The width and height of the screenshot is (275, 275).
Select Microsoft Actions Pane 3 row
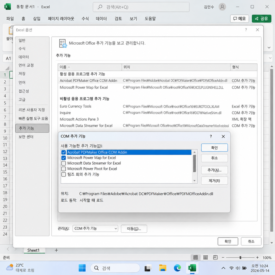(157, 119)
